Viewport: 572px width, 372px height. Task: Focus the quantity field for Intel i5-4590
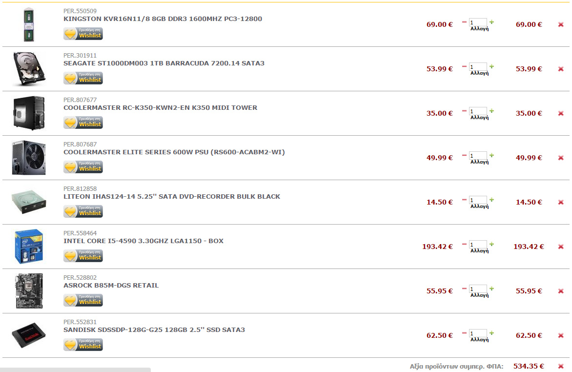click(x=478, y=245)
